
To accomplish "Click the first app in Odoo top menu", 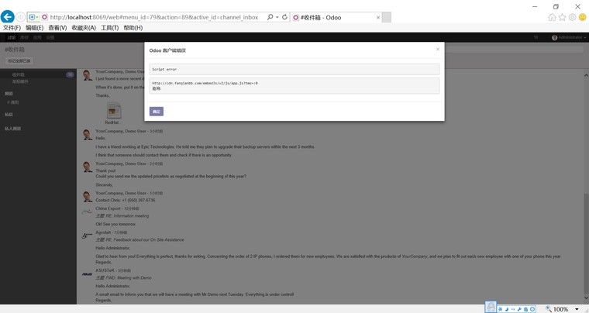I will (x=12, y=37).
